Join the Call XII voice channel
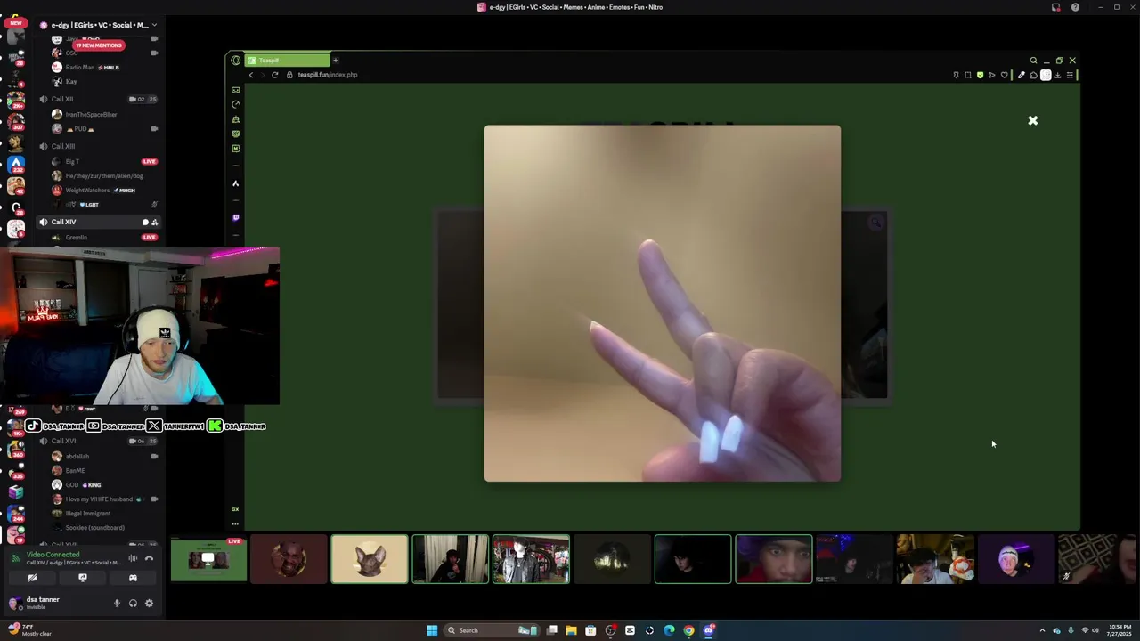 (62, 99)
